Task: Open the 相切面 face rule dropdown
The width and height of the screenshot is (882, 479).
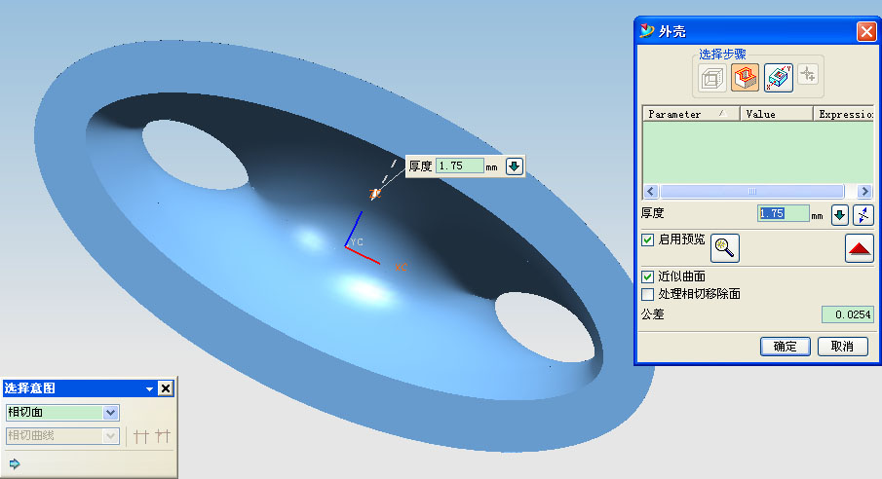Action: click(110, 412)
